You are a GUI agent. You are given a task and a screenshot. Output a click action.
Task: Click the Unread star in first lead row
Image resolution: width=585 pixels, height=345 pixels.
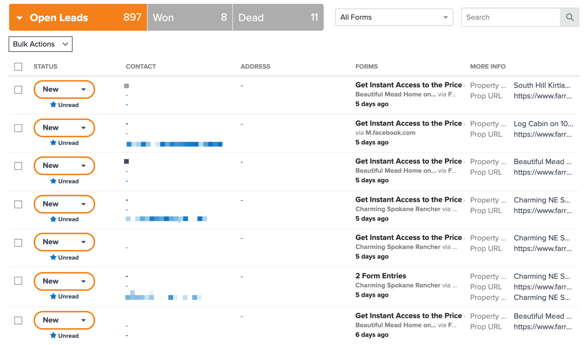click(x=53, y=105)
